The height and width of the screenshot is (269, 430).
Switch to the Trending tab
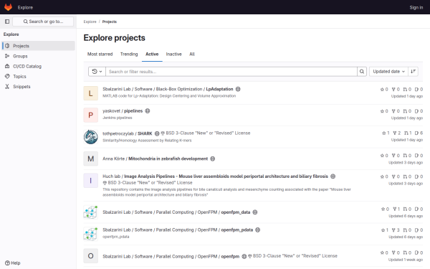coord(129,54)
